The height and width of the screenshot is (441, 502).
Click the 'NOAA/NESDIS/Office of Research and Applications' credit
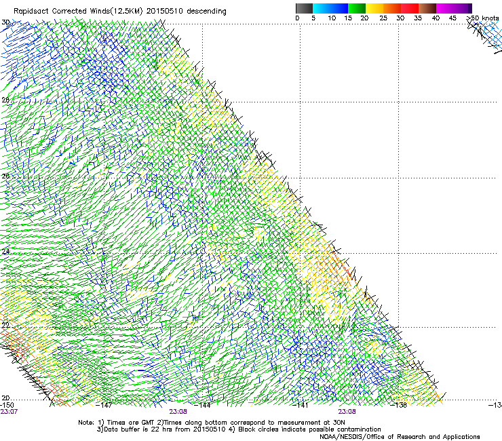click(400, 437)
